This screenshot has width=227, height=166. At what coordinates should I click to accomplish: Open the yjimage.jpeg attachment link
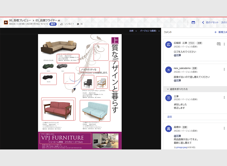click(x=181, y=148)
